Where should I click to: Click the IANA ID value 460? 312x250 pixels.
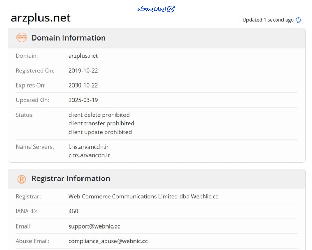73,211
